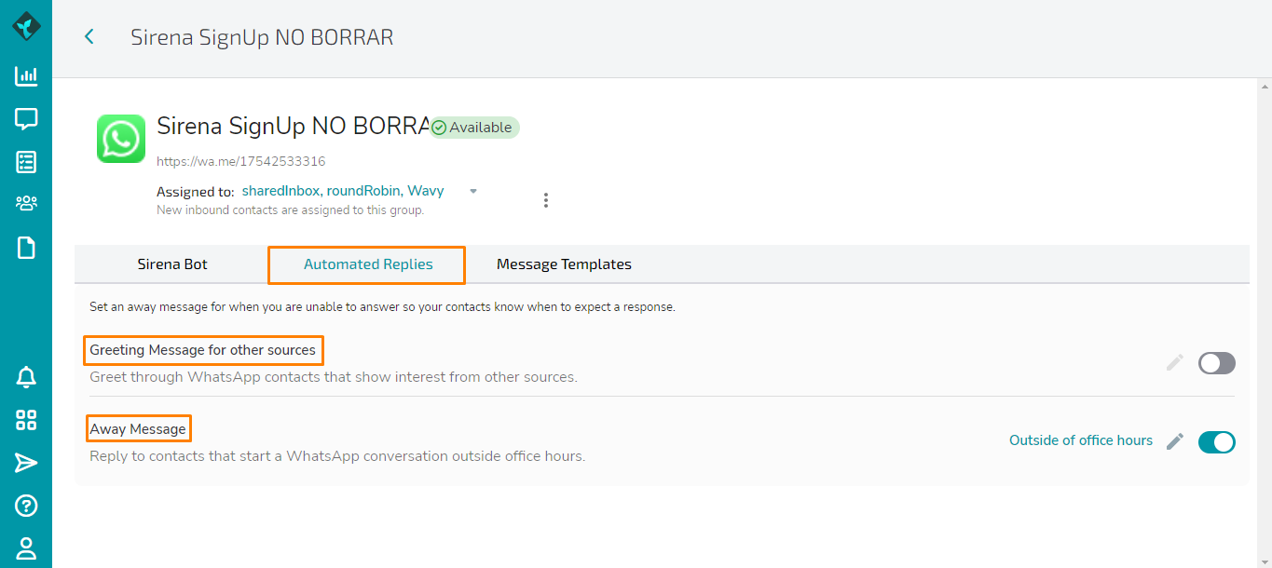Open the task list icon in sidebar
1272x568 pixels.
26,162
